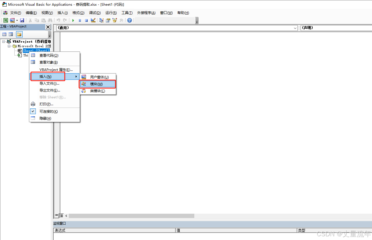The height and width of the screenshot is (240, 372).
Task: Open the Properties Window toolbar icon
Action: pyautogui.click(x=108, y=20)
